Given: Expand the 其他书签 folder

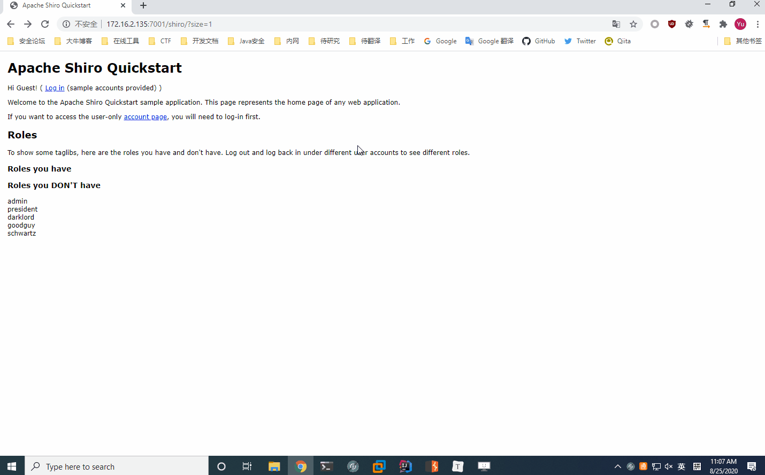Looking at the screenshot, I should tap(743, 41).
